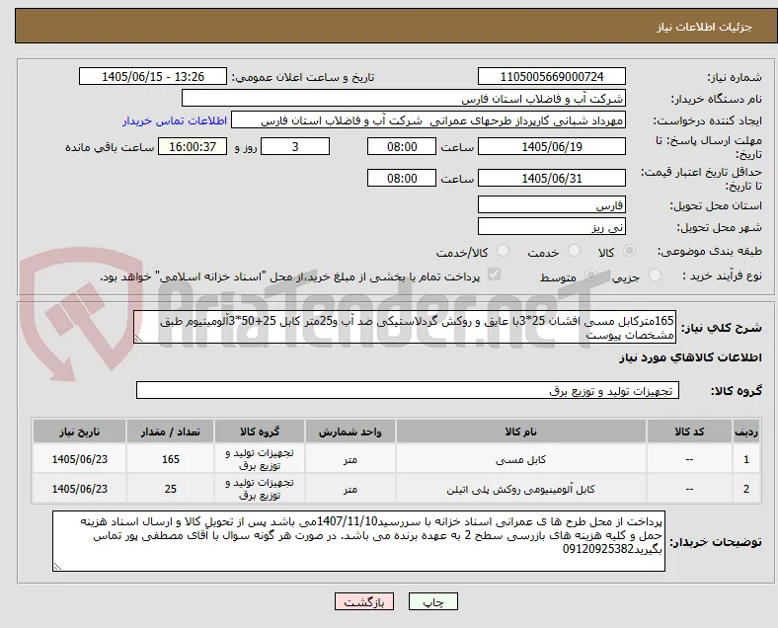Click the remaining time field 16:00:37

pyautogui.click(x=193, y=146)
